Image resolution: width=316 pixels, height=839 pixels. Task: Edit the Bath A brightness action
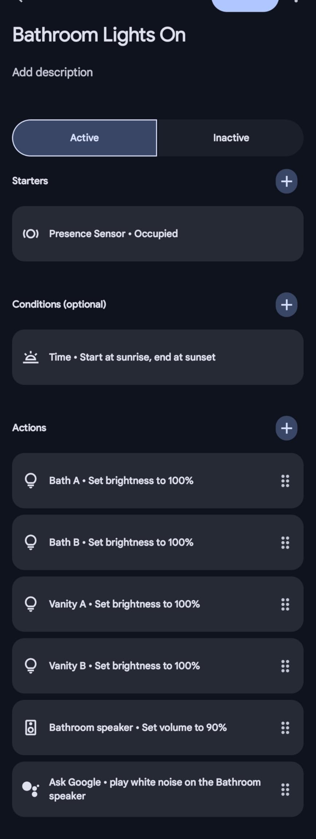tap(146, 481)
